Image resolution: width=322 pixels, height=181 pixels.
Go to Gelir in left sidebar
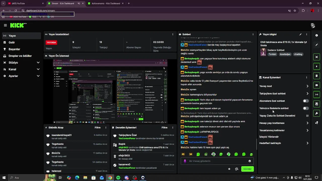[x=21, y=42]
